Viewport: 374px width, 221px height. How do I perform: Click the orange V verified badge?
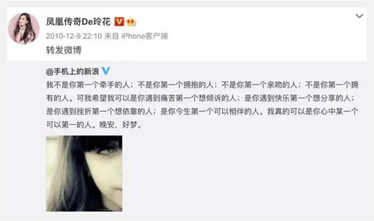coord(119,22)
